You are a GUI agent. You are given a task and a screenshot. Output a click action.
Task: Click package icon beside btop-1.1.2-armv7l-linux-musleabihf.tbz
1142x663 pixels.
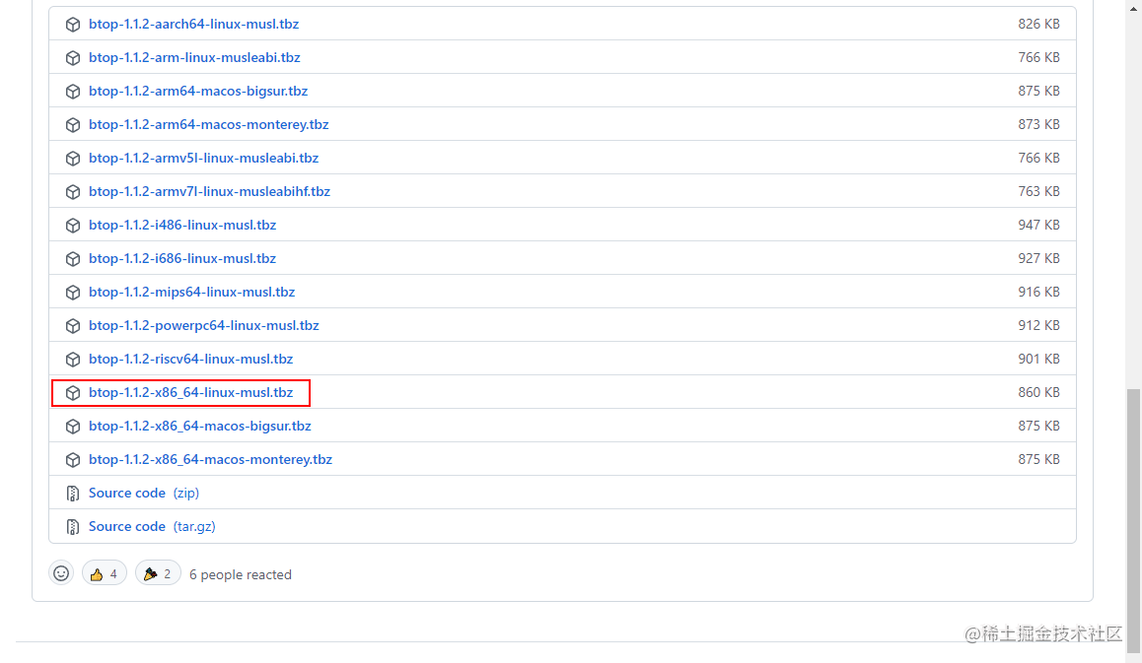pos(73,191)
